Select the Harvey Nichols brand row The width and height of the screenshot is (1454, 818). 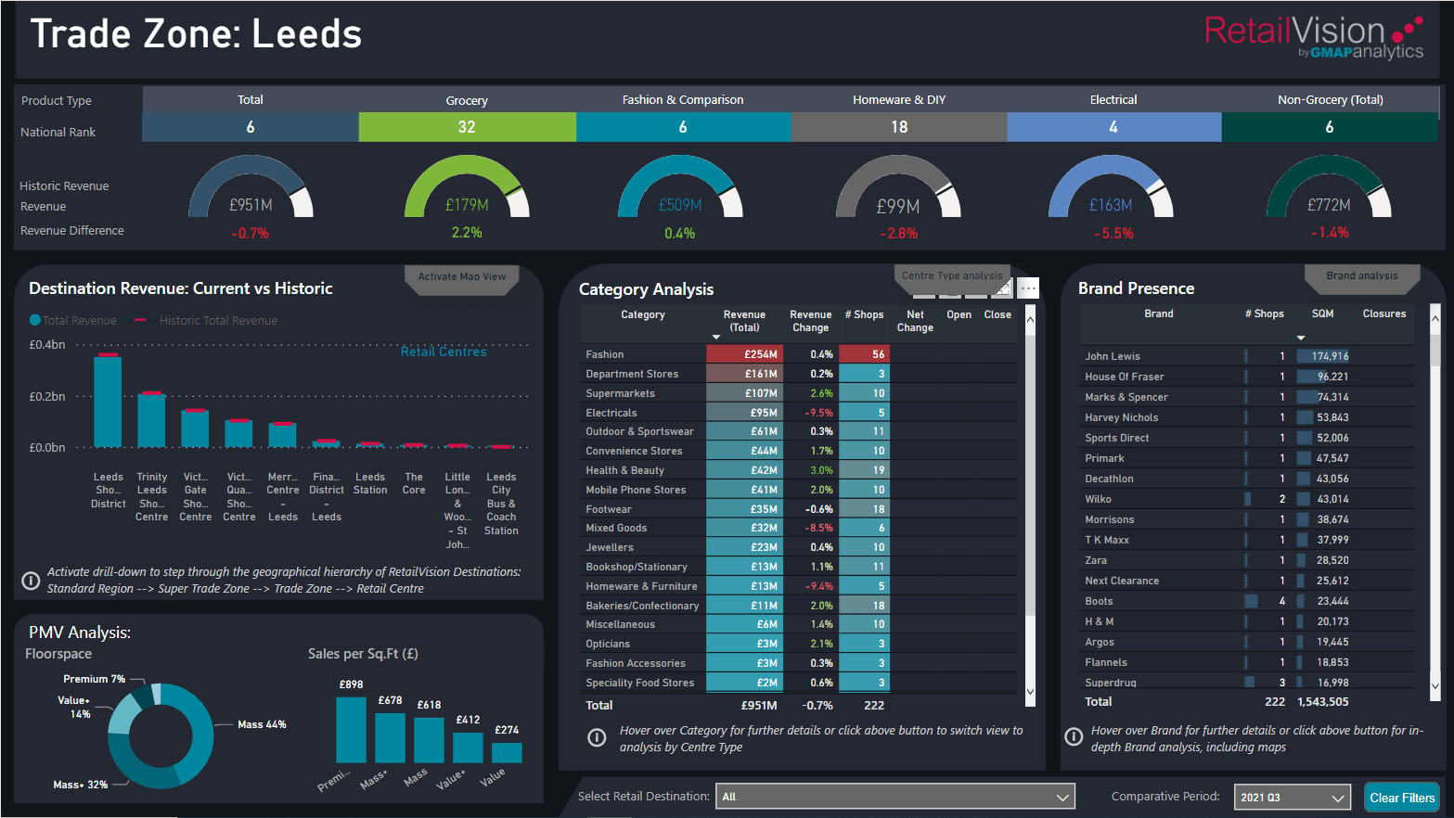pos(1246,417)
